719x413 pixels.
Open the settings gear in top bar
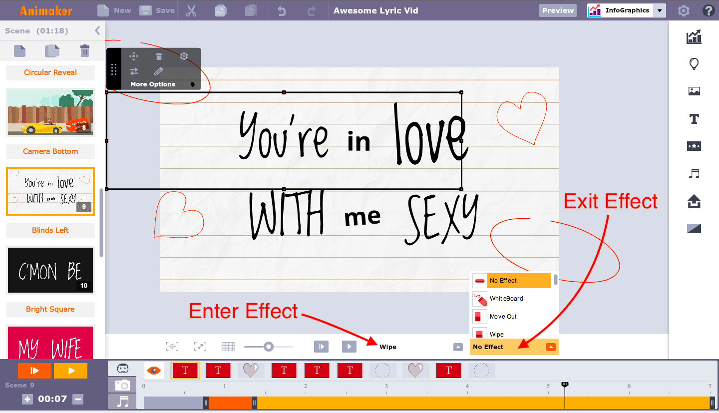(684, 10)
